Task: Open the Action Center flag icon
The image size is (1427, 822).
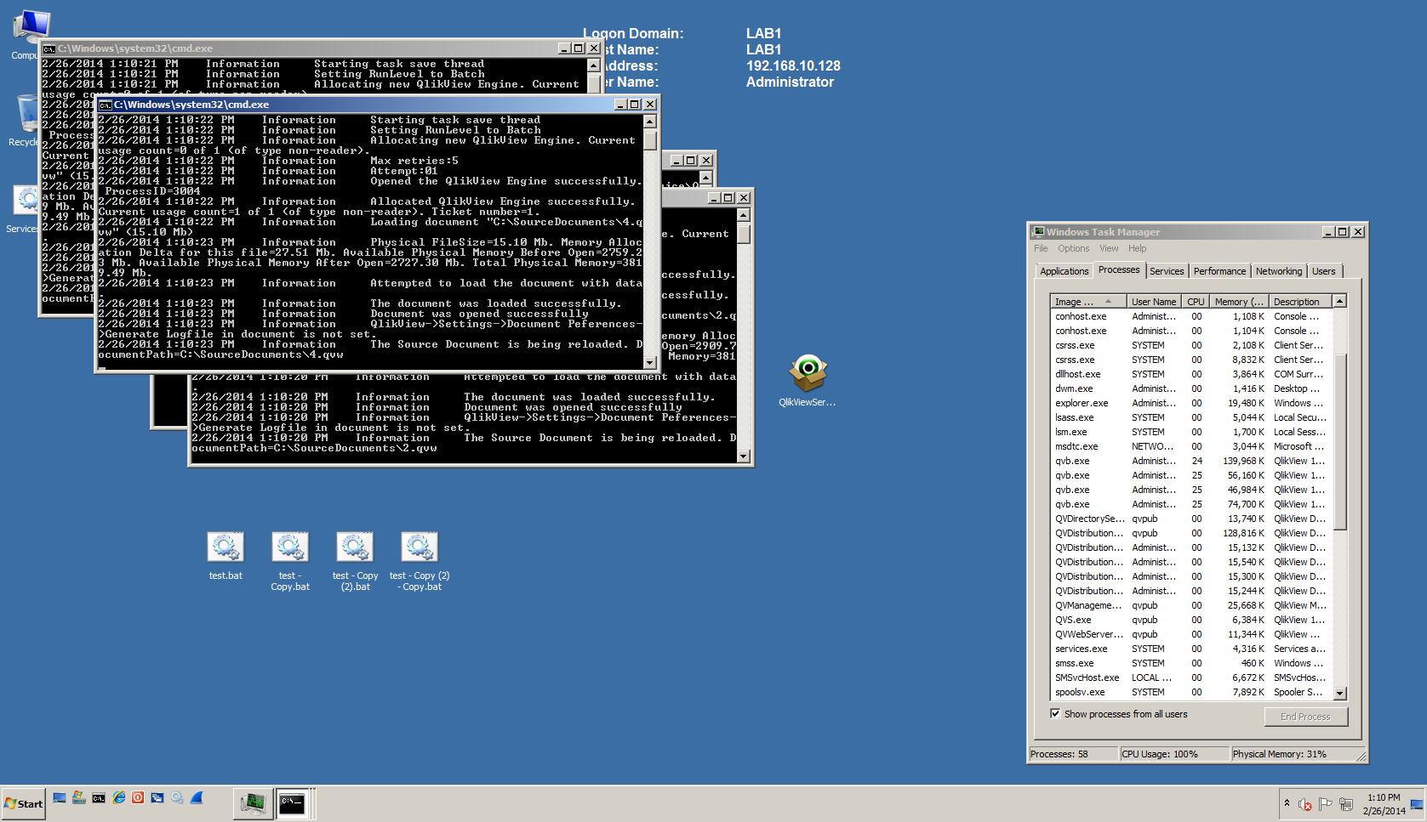Action: (x=1325, y=804)
